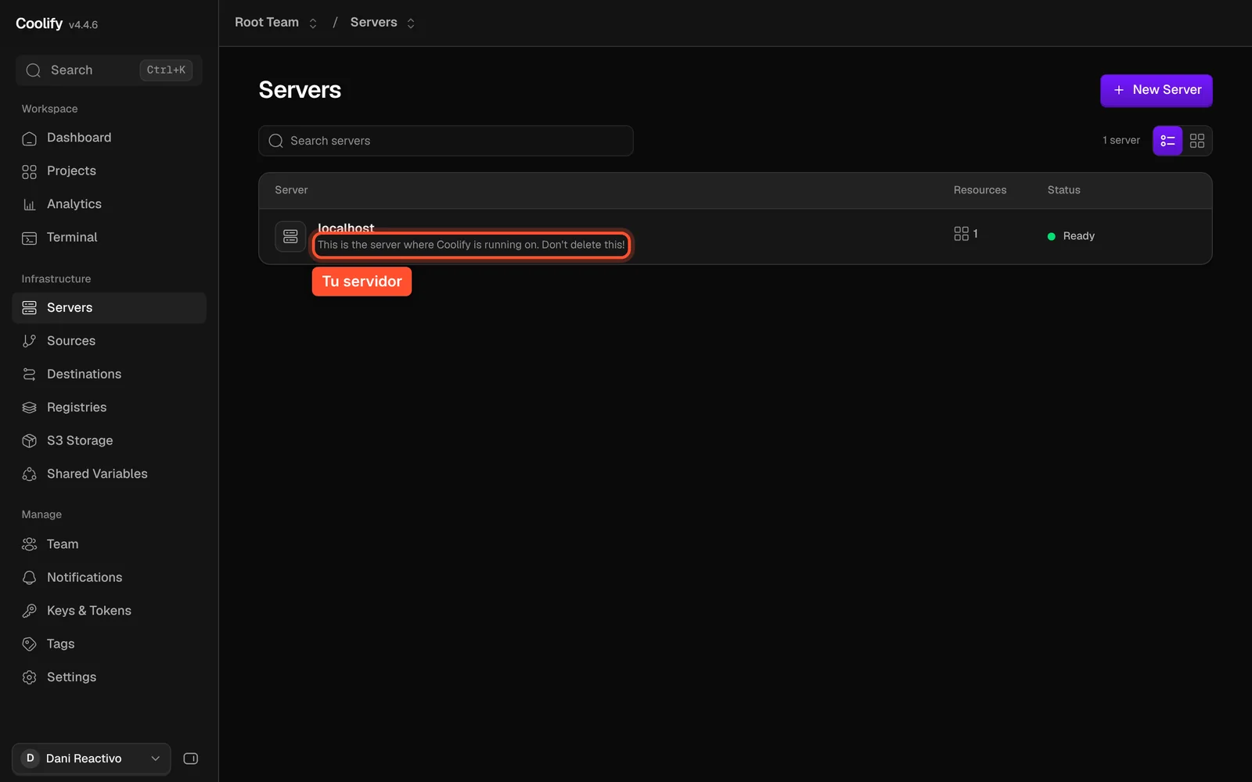The image size is (1252, 782).
Task: Click the Search servers input field
Action: tap(446, 141)
